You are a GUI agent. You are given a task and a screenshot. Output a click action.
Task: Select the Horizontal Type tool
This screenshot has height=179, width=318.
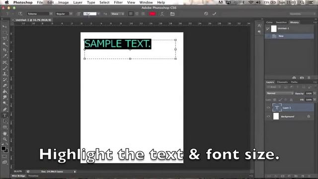(4, 115)
